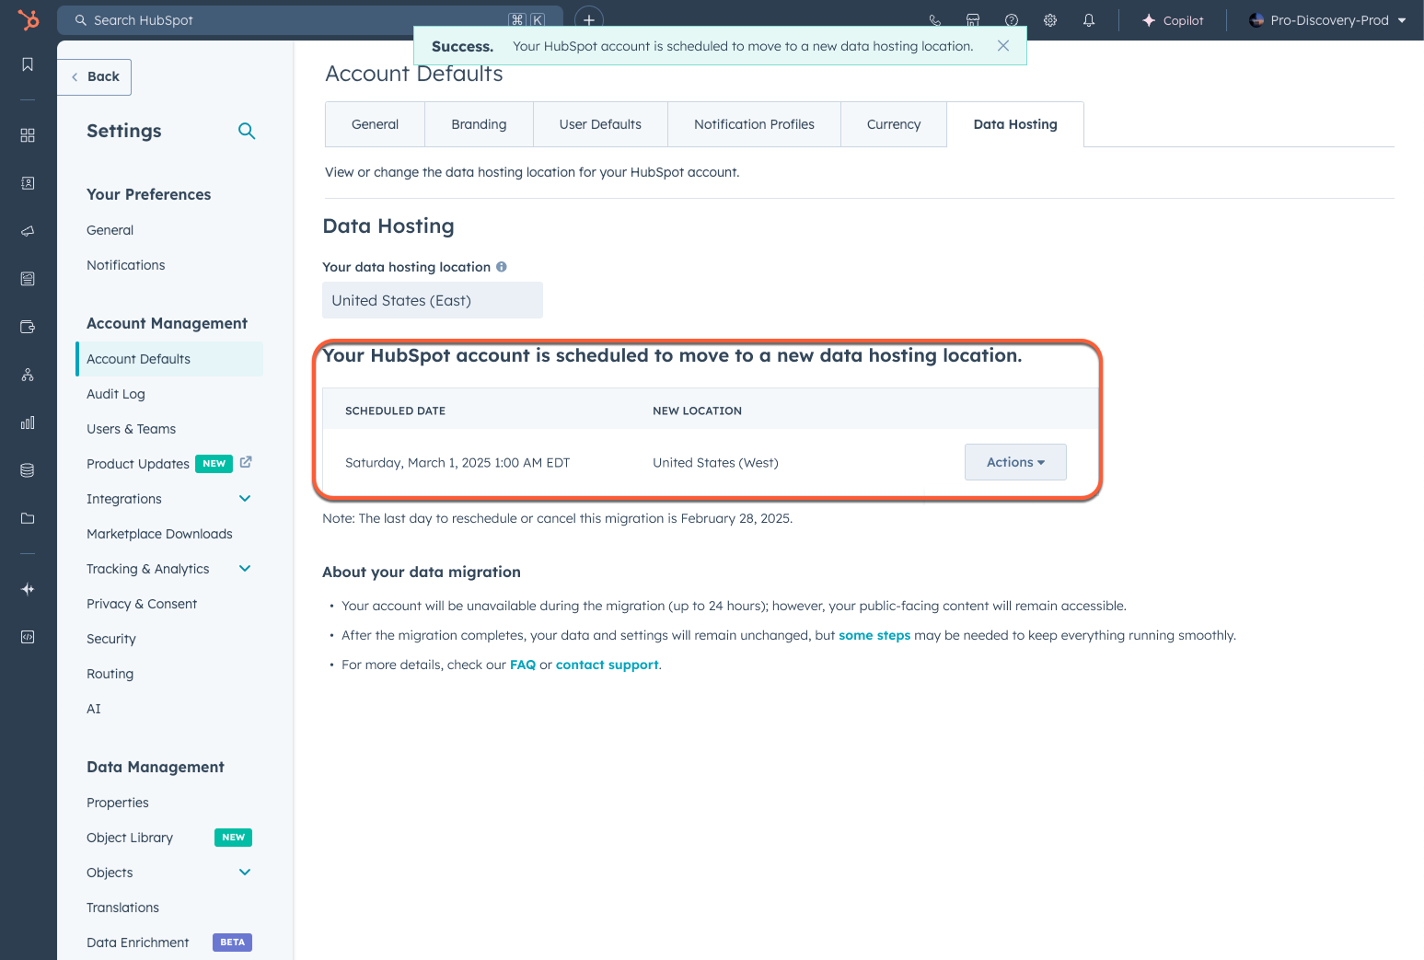This screenshot has width=1424, height=960.
Task: Open the Actions dropdown for scheduled migration
Action: point(1015,462)
